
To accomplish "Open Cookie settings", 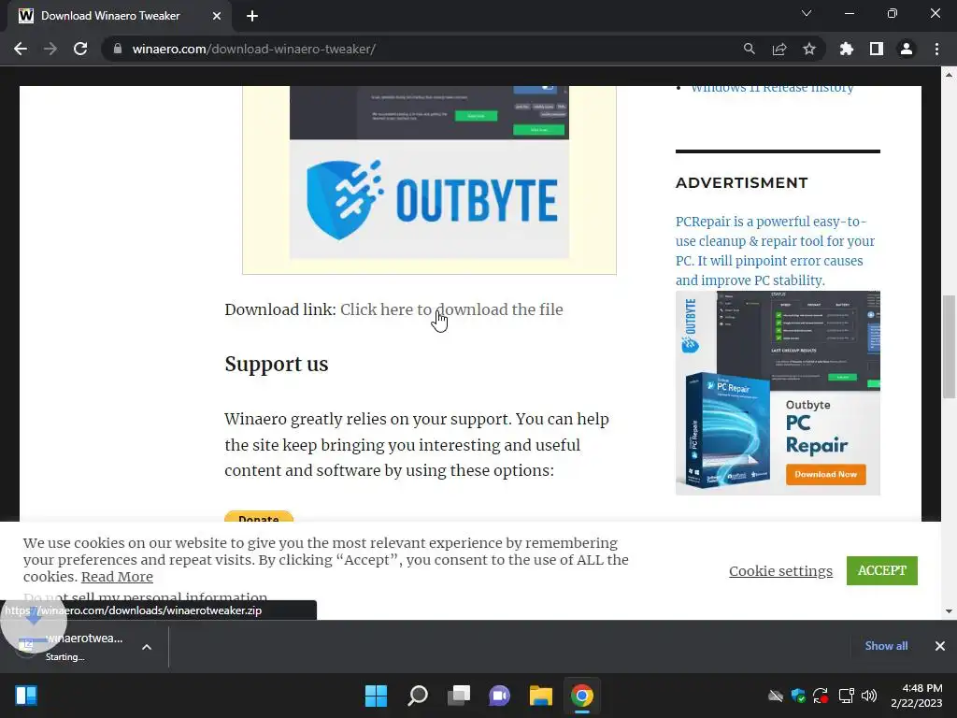I will tap(780, 571).
